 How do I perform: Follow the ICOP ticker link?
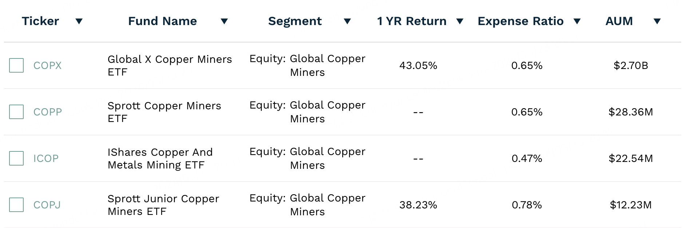point(46,159)
